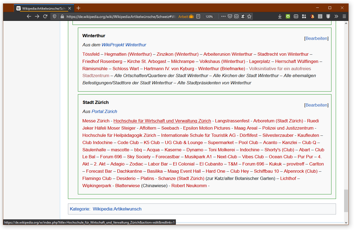Click the padlock site security icon
354x230 pixels.
point(62,16)
